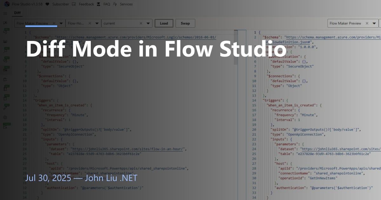
Task: Click "interval": 1 in the right pane
Action: point(287,120)
